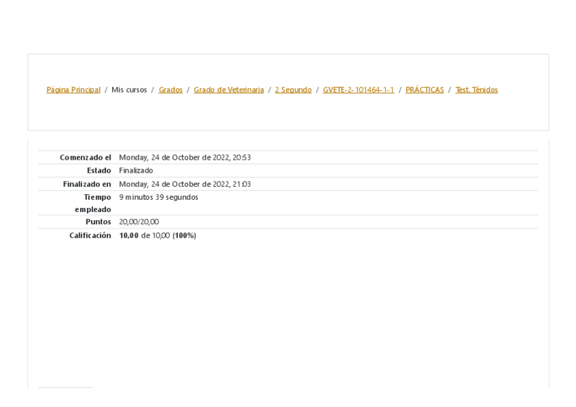Go to the Grados breadcrumb link
576x407 pixels.
170,90
